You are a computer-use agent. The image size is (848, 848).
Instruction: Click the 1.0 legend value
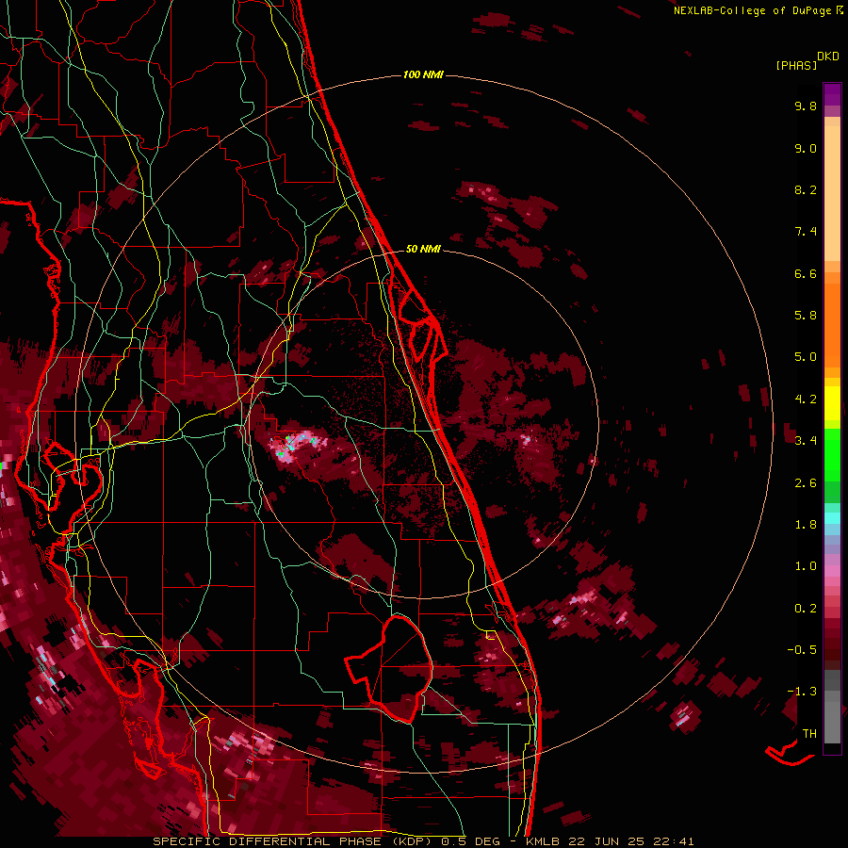point(806,566)
